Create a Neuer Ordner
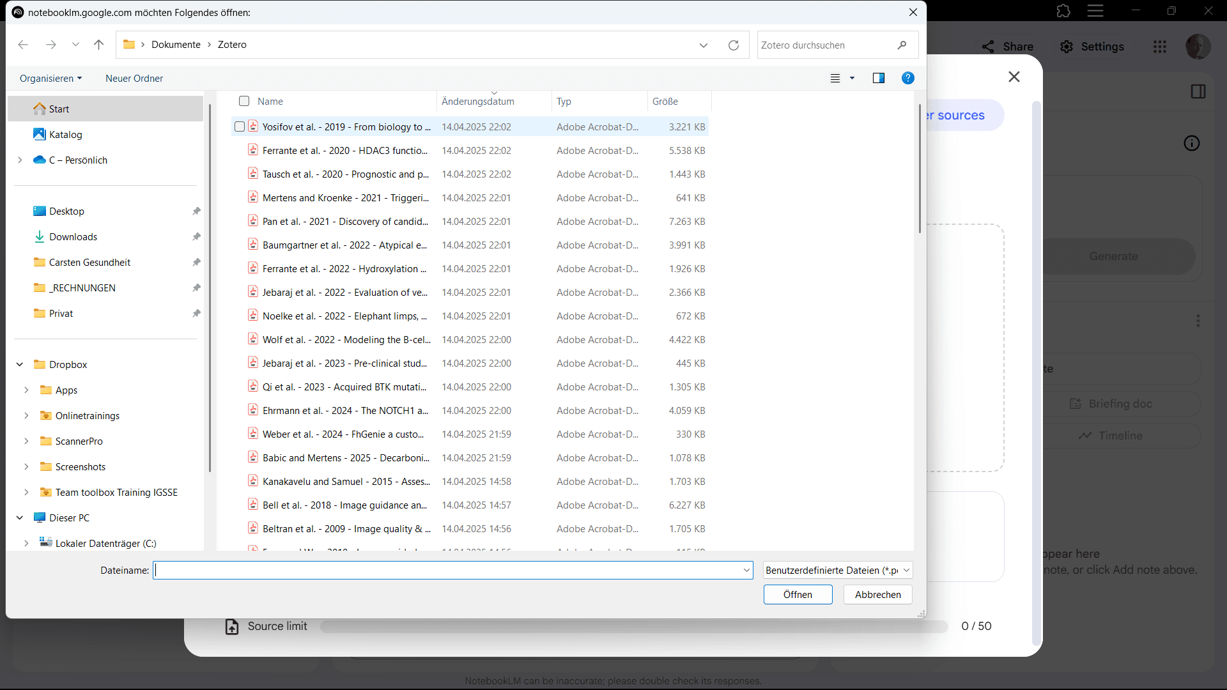The width and height of the screenshot is (1227, 690). pyautogui.click(x=134, y=79)
